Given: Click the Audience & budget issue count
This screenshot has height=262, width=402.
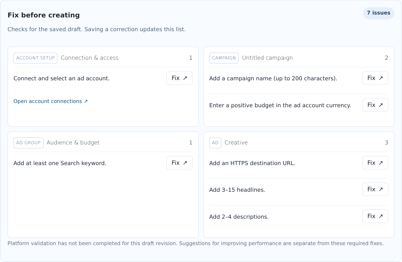Looking at the screenshot, I should [191, 143].
